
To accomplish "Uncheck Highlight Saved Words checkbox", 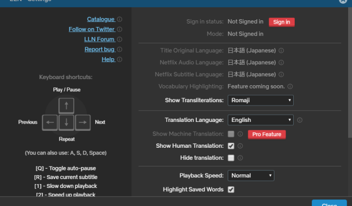I will [231, 190].
